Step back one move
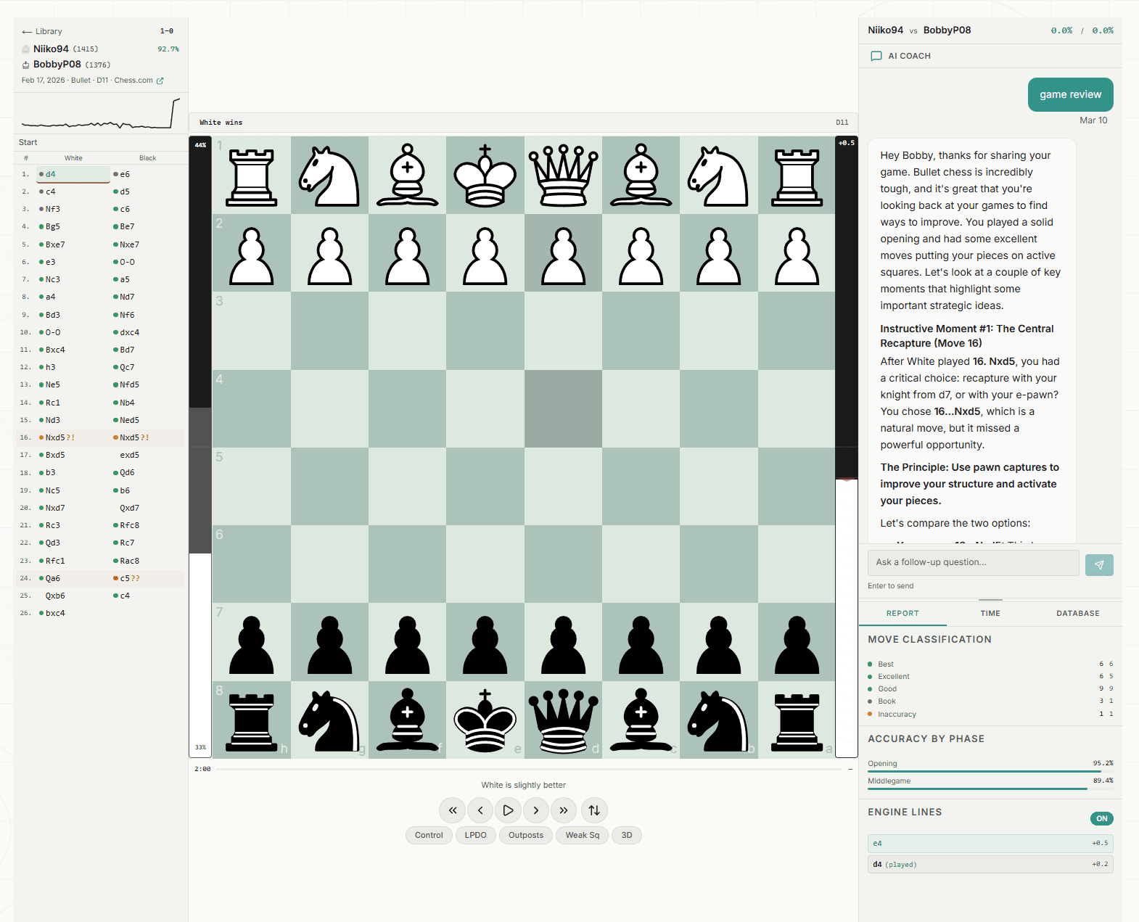Screen dimensions: 1139x922 480,810
